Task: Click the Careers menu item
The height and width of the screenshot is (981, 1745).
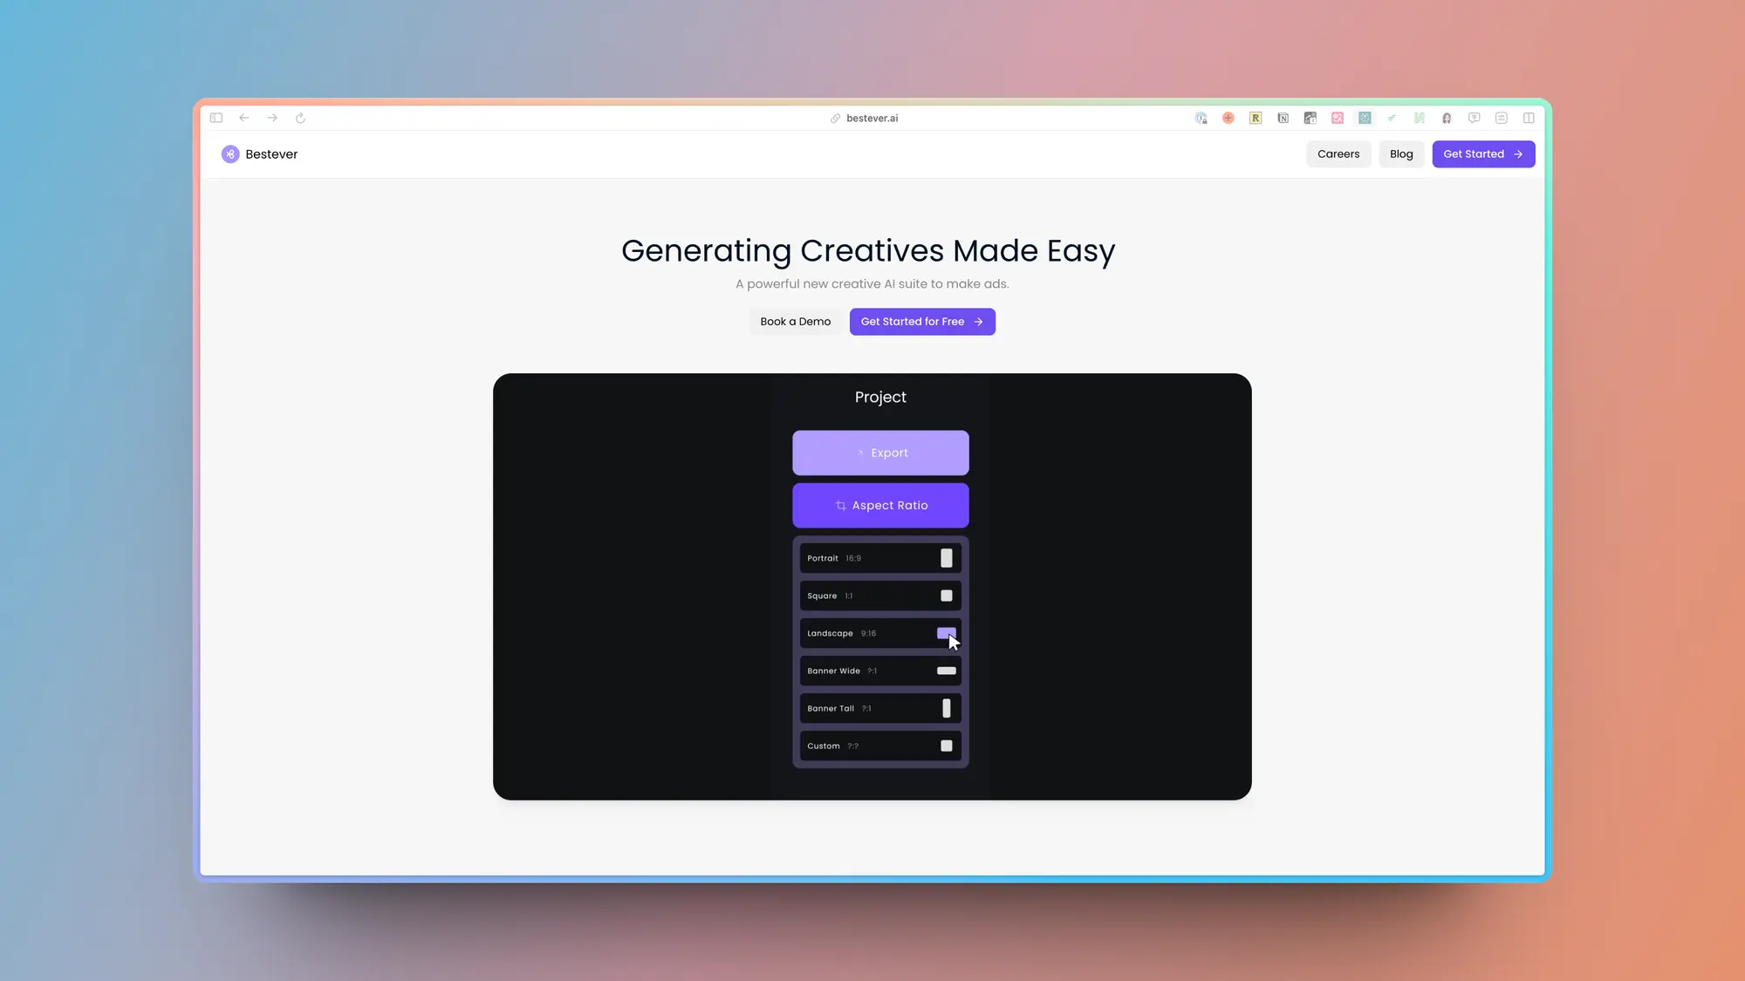Action: pos(1338,153)
